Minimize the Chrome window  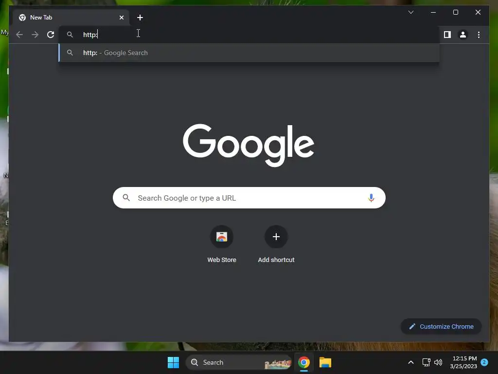(433, 12)
